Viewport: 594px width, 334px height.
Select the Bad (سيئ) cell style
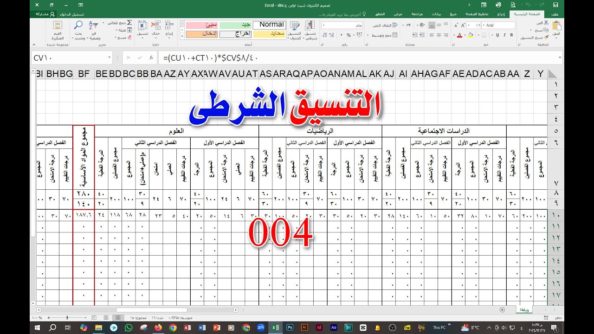click(202, 25)
